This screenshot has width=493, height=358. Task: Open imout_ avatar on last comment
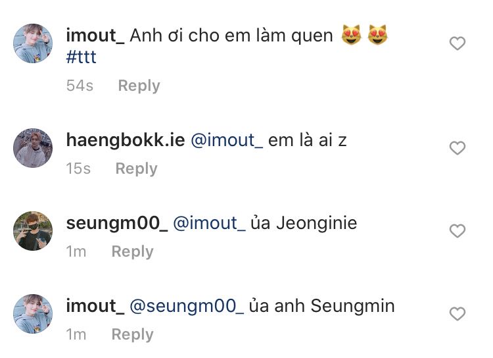33,313
